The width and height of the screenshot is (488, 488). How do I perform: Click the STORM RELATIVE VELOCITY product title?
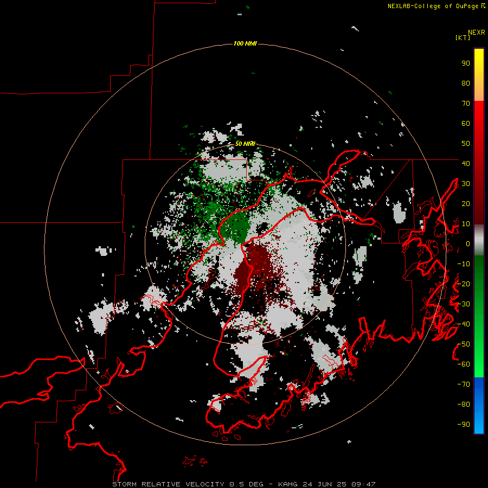(168, 484)
